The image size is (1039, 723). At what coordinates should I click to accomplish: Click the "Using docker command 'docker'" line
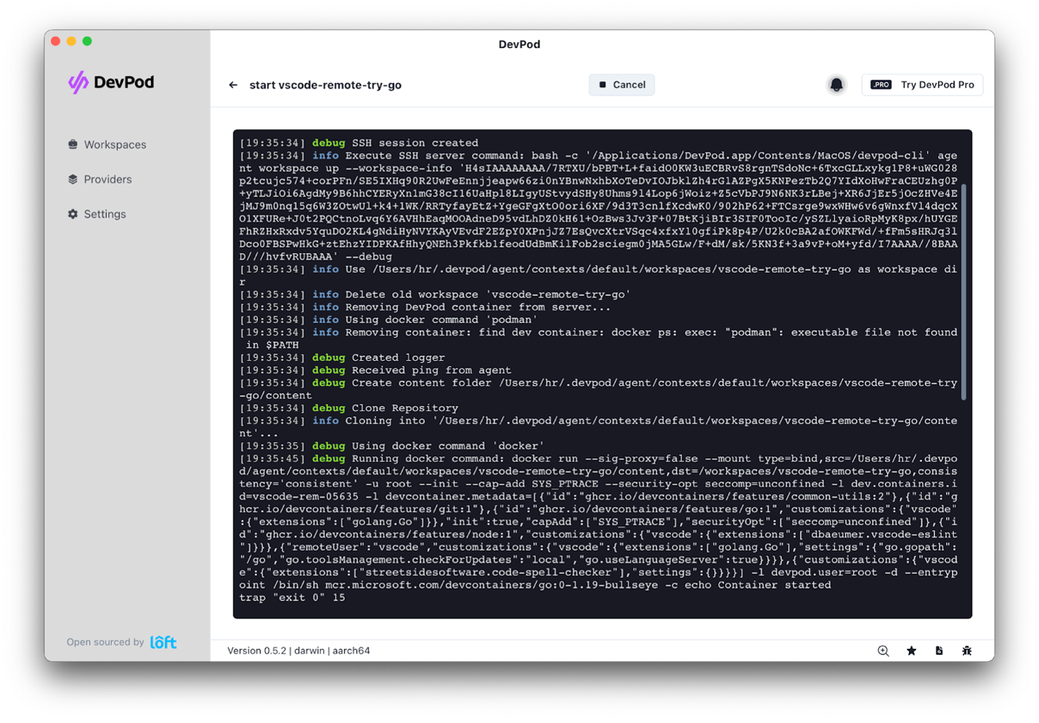point(392,446)
